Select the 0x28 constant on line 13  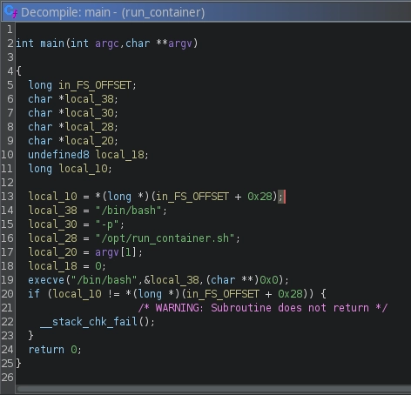click(259, 197)
